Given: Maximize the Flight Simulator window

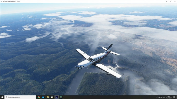Looking at the screenshot, I should [x=171, y=1].
